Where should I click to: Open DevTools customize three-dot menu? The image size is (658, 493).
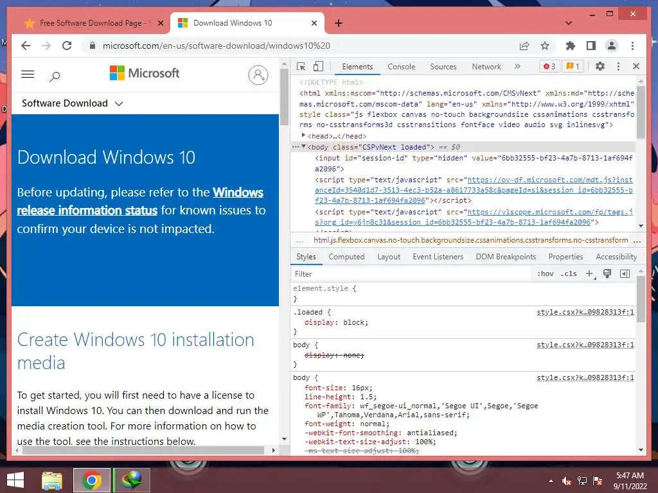[618, 66]
